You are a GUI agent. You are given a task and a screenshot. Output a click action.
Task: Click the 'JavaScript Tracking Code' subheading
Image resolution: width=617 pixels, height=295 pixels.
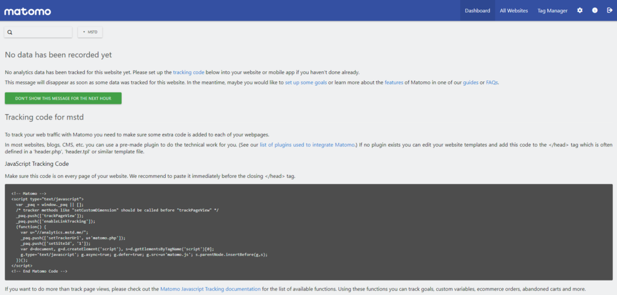[x=37, y=163]
